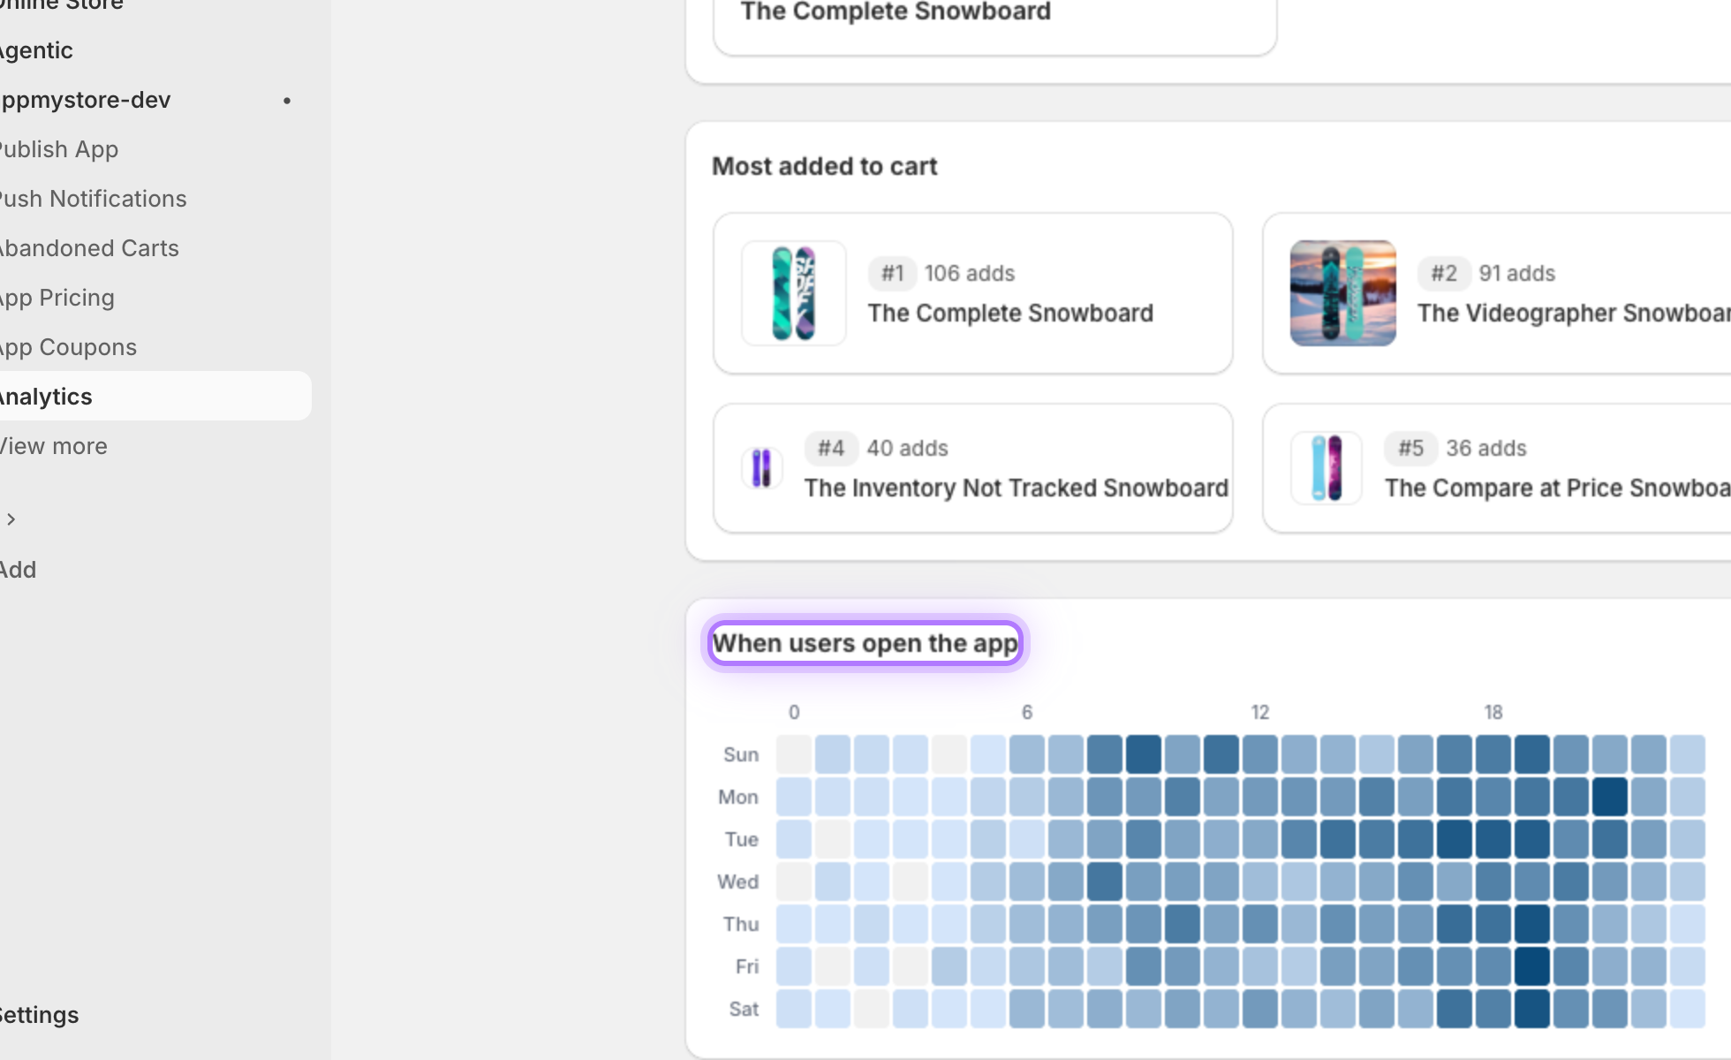Click the Sun row label in heatmap

click(741, 755)
